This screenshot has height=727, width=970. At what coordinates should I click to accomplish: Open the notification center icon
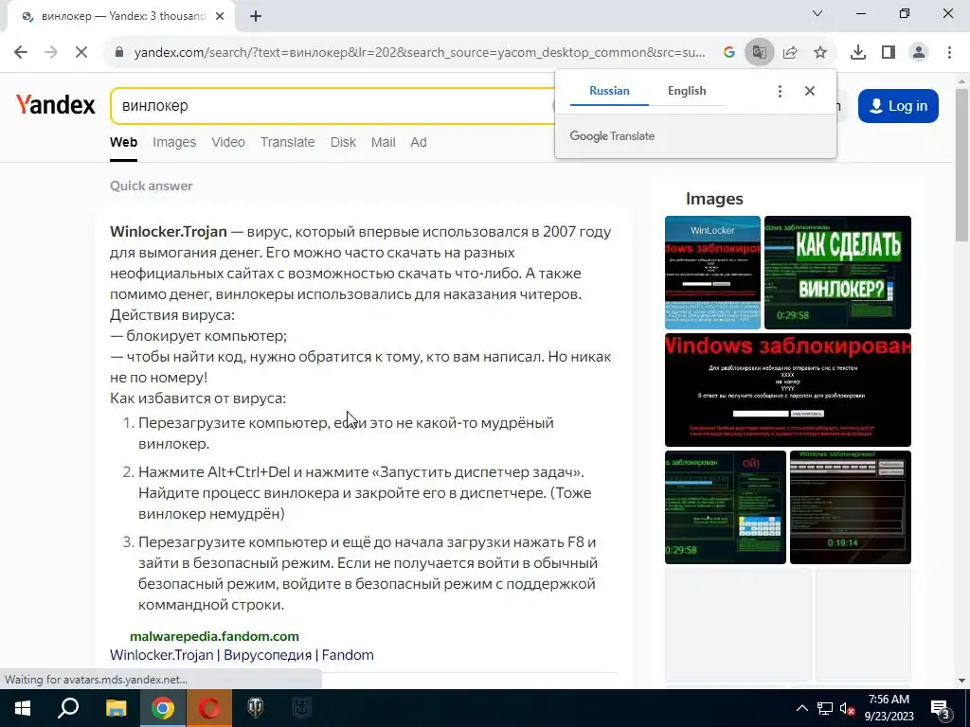(x=941, y=708)
